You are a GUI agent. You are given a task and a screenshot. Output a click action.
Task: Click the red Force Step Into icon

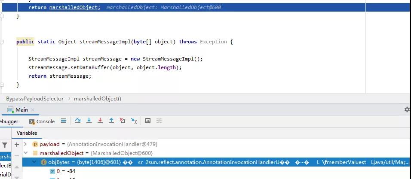[100, 121]
